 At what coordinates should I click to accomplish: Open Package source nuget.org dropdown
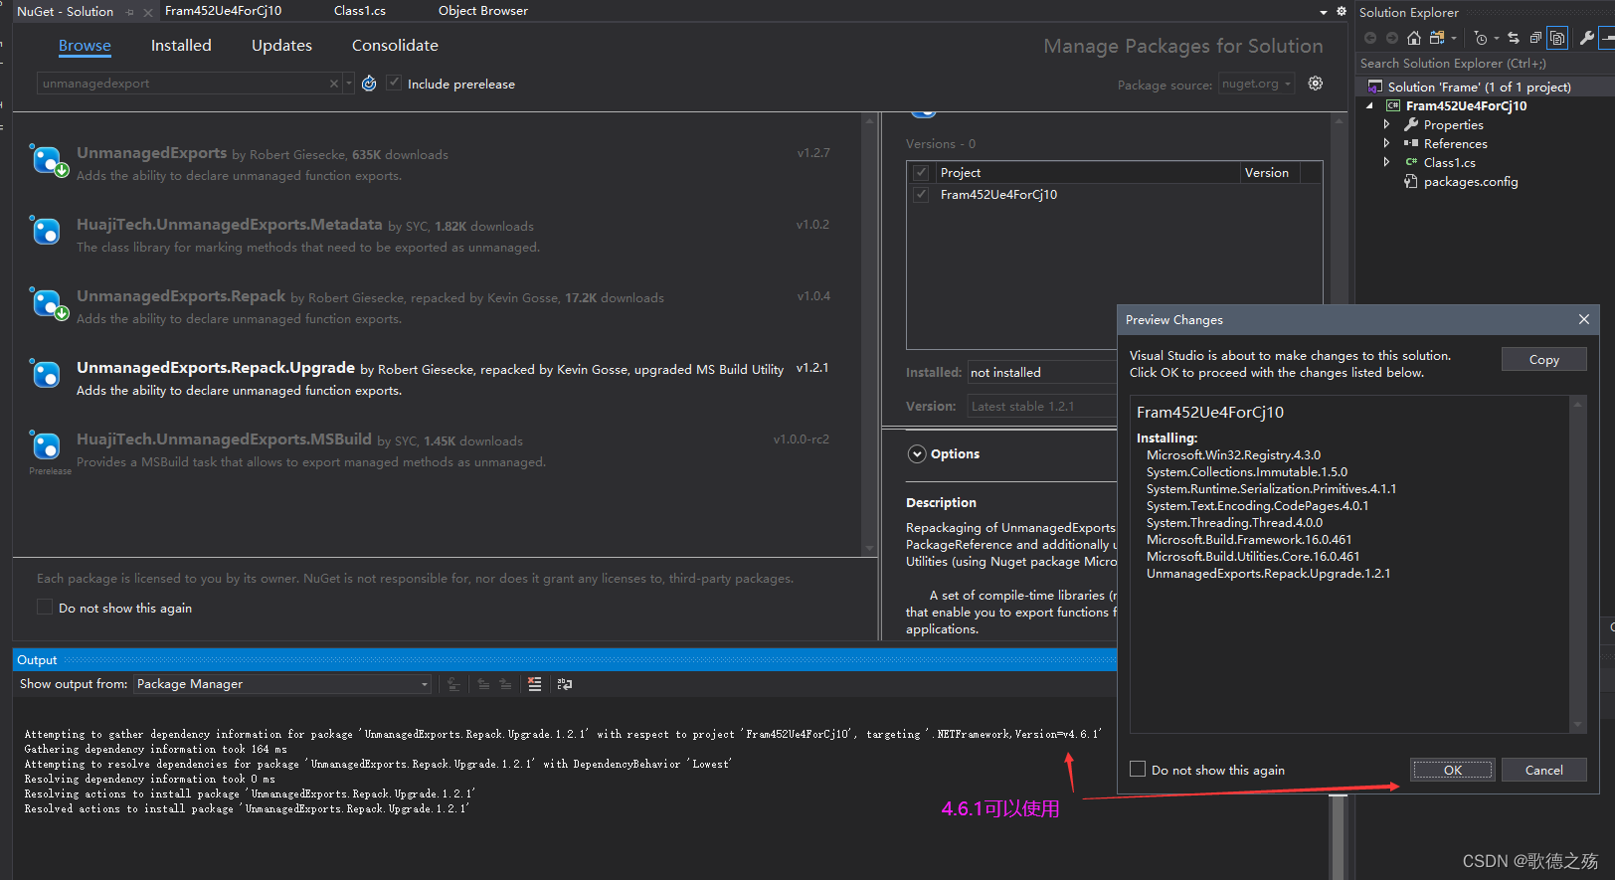click(1257, 84)
